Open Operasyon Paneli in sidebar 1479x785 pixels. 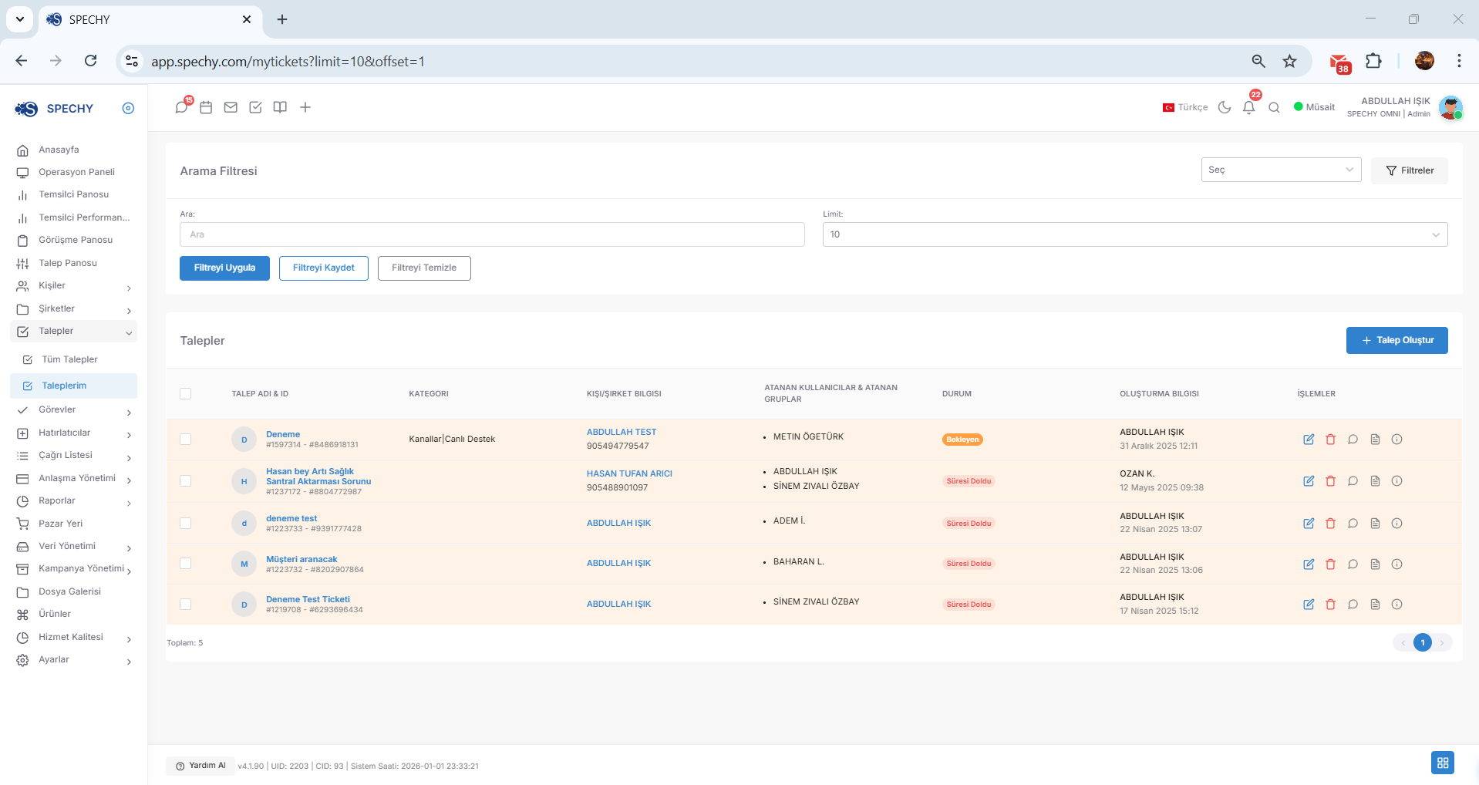74,172
